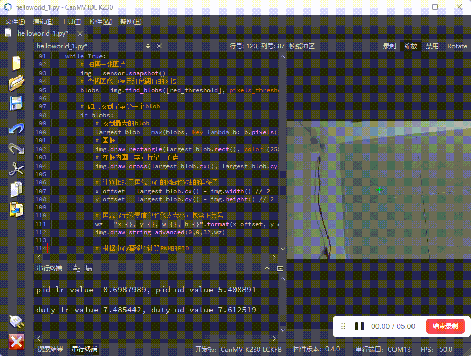
Task: Click the img.draw_string_advanced code line
Action: [x=160, y=232]
